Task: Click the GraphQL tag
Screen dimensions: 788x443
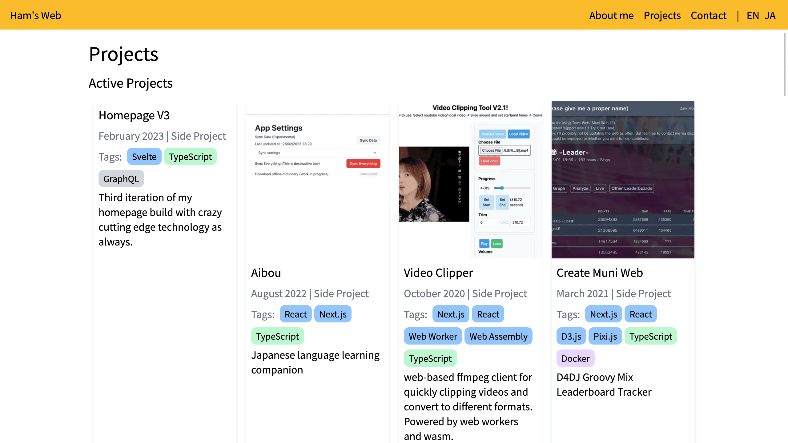Action: pyautogui.click(x=121, y=179)
